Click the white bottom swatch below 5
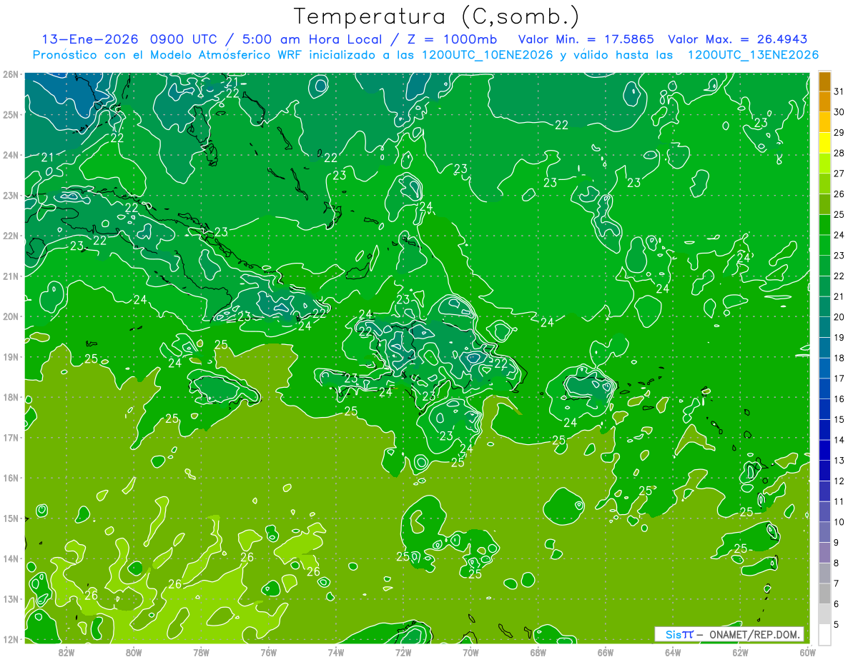 pyautogui.click(x=824, y=634)
